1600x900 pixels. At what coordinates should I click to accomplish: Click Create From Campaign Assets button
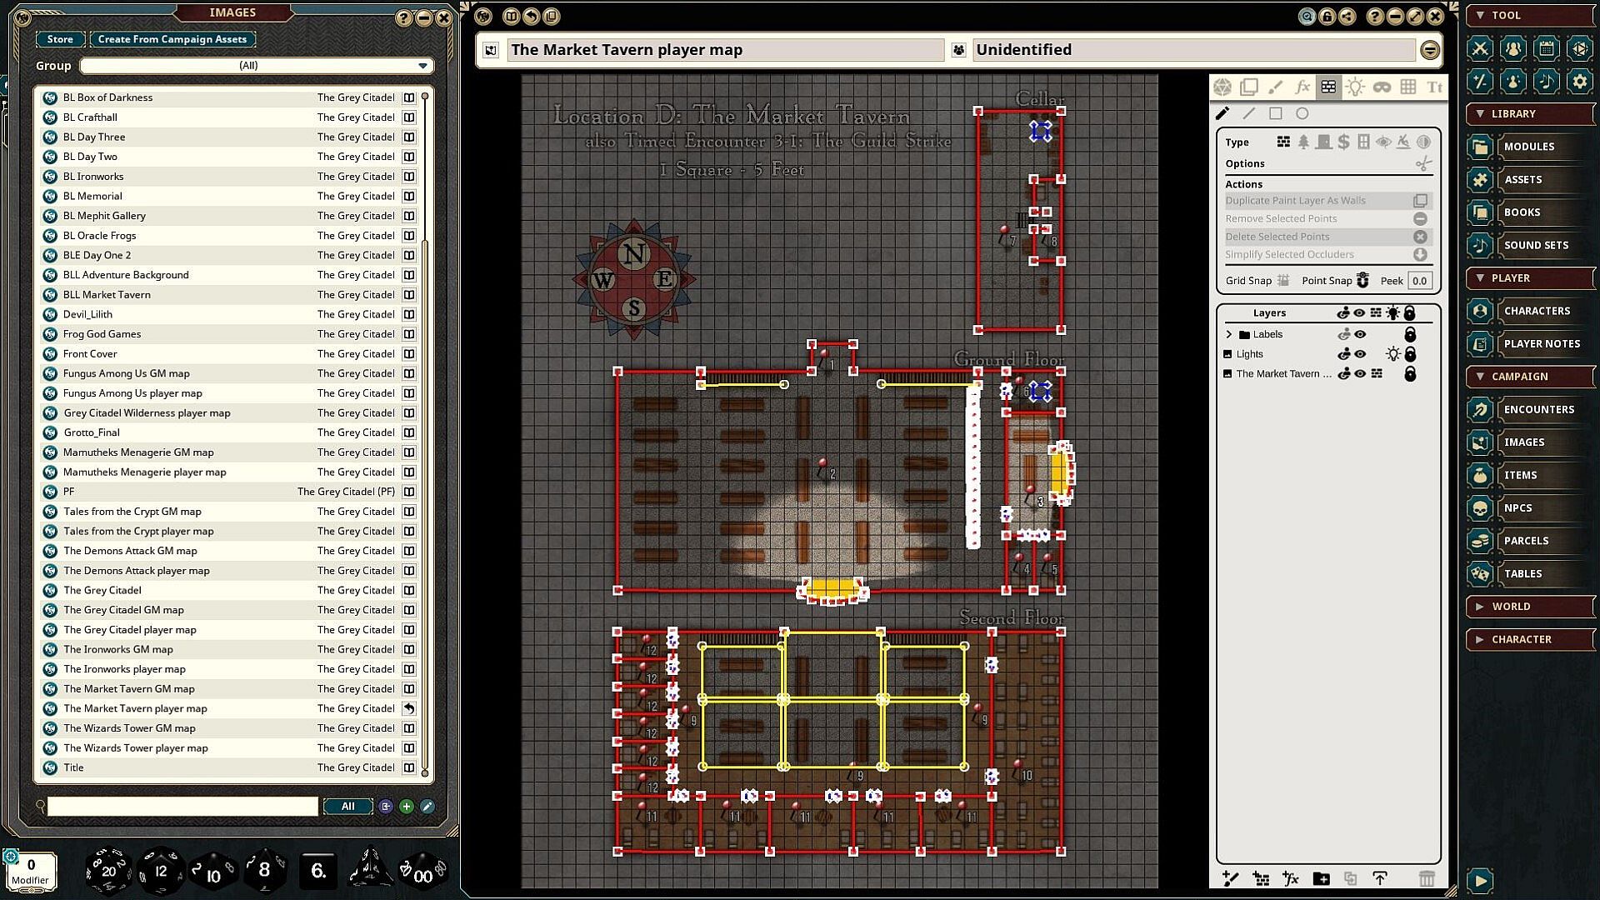click(172, 39)
